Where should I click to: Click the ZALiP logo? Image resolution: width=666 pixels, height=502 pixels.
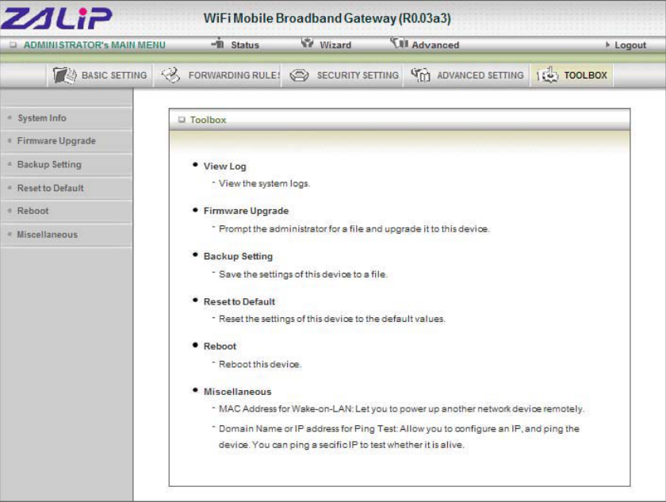(56, 18)
